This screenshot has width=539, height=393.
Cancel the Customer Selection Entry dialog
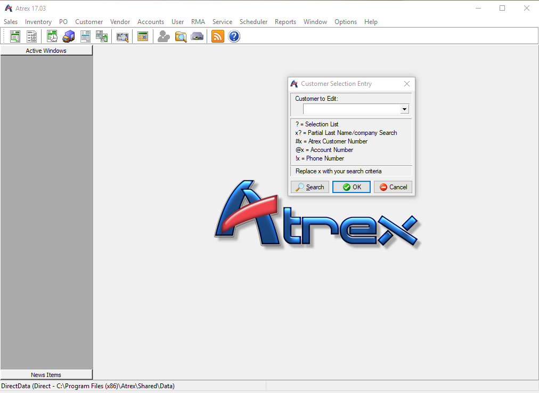[393, 187]
